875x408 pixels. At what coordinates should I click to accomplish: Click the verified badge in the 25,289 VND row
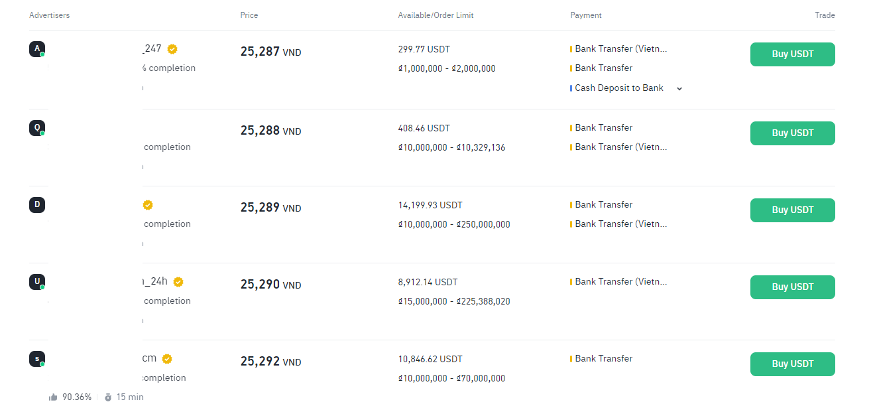[148, 205]
